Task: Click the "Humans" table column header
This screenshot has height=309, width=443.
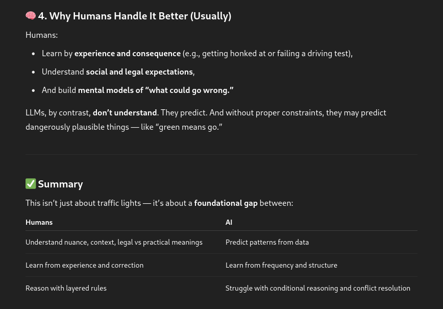Action: 39,222
